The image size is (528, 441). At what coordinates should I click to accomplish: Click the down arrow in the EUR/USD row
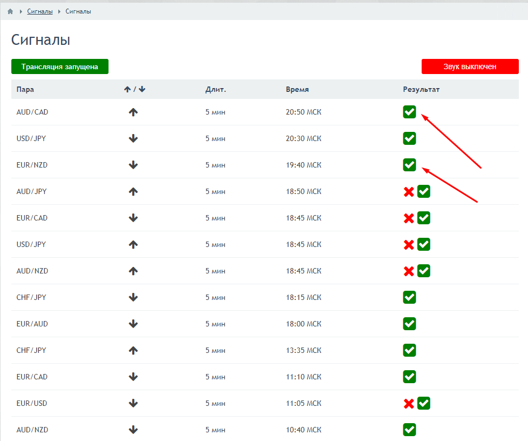coord(133,403)
